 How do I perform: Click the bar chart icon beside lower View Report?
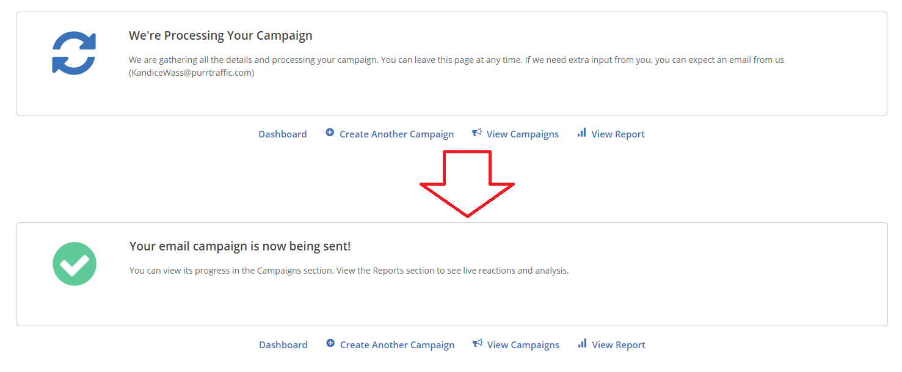583,343
